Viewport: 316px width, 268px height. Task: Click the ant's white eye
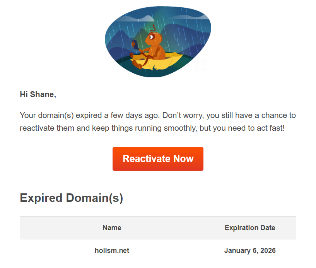151,37
